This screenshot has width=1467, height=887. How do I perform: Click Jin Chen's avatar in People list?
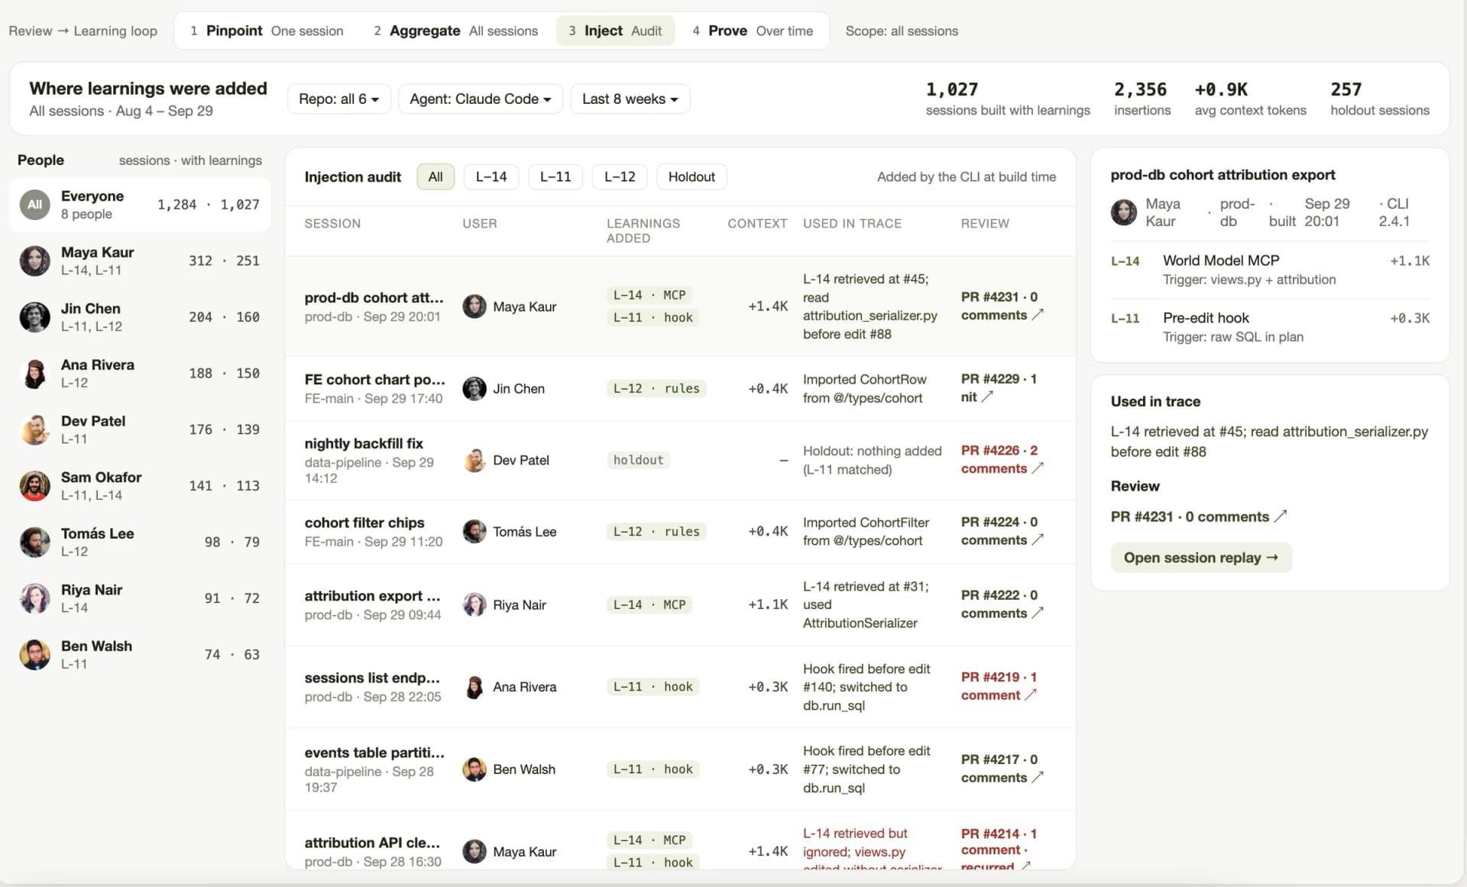tap(34, 317)
